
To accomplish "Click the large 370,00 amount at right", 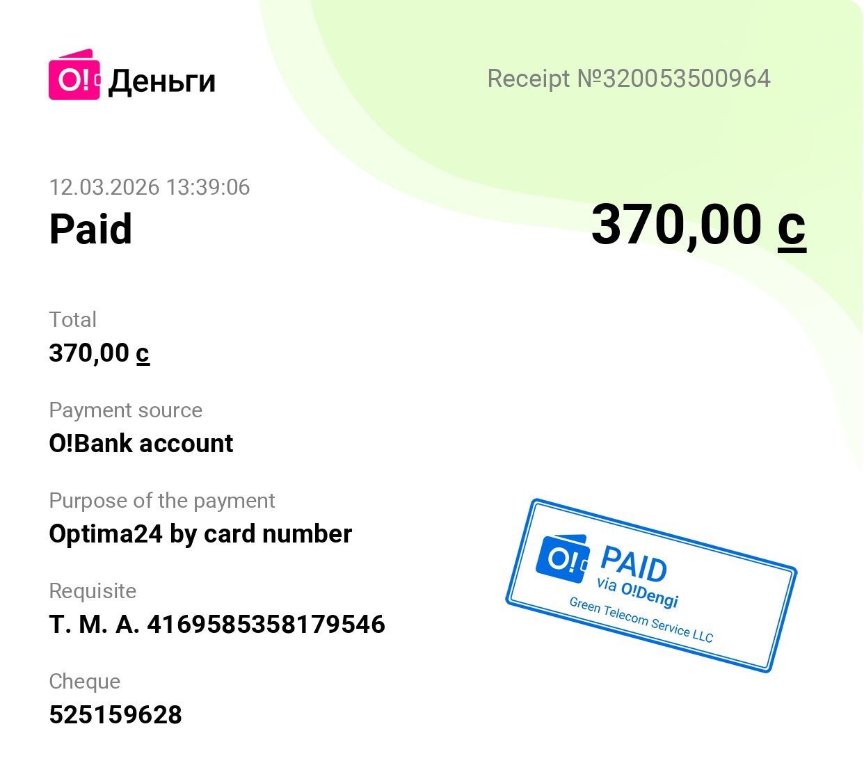I will click(698, 225).
